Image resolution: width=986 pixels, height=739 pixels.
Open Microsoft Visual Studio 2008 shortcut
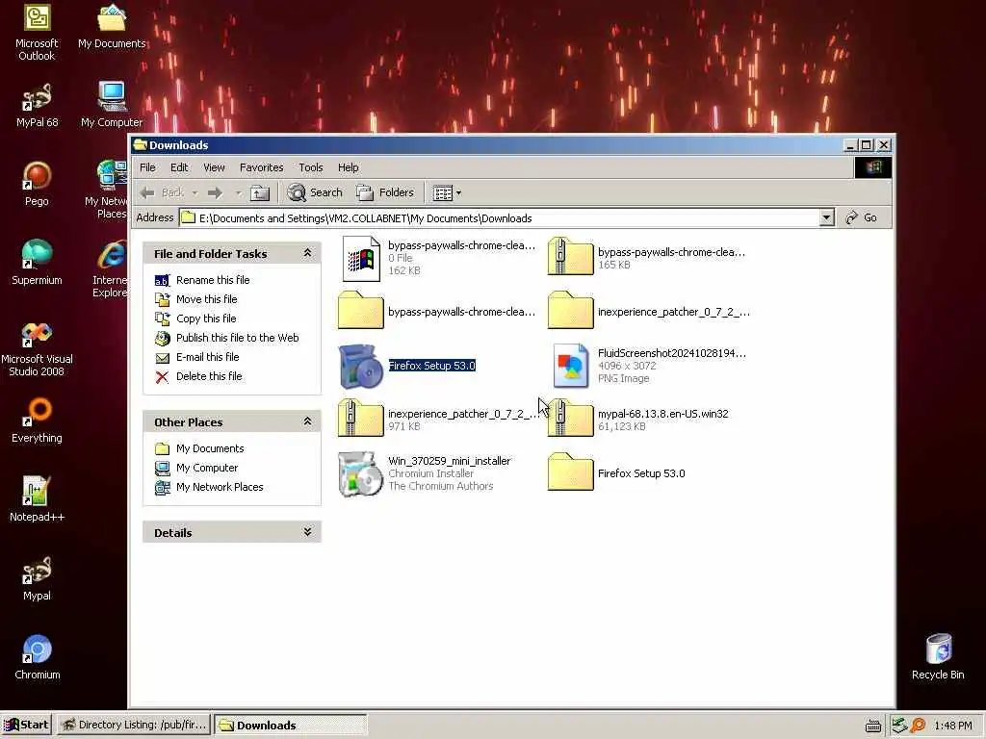pyautogui.click(x=37, y=348)
